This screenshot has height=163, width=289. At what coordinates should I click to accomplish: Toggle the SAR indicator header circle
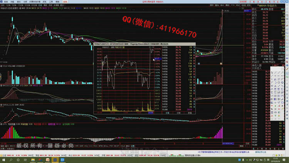1,105
